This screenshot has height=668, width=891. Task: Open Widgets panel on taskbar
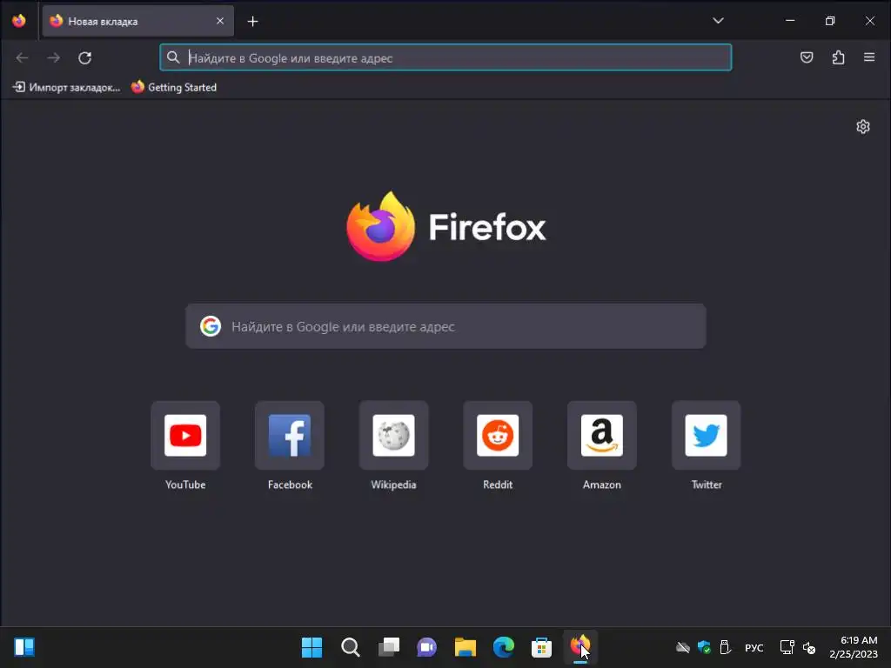click(24, 647)
